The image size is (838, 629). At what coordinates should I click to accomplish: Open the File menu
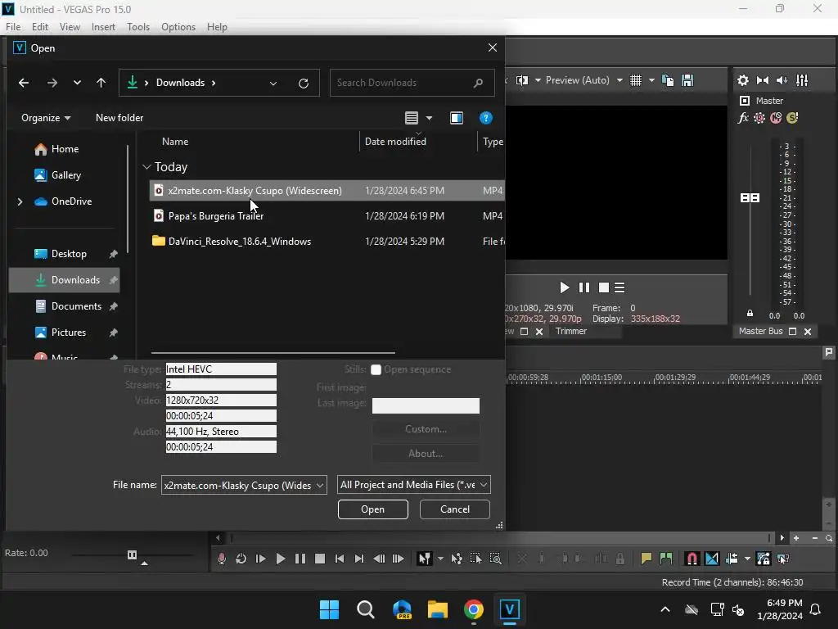coord(13,27)
